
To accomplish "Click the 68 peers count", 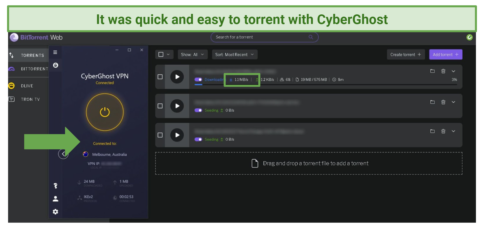I will [288, 79].
